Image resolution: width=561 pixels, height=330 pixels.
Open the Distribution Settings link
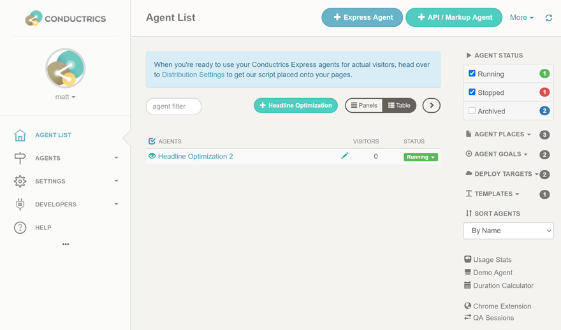tap(193, 75)
